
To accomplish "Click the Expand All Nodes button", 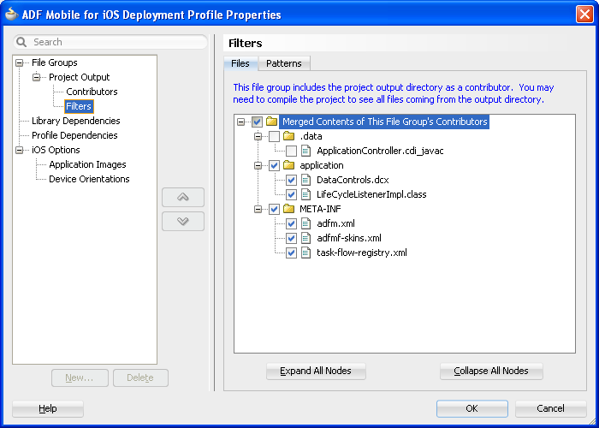I will [x=316, y=371].
